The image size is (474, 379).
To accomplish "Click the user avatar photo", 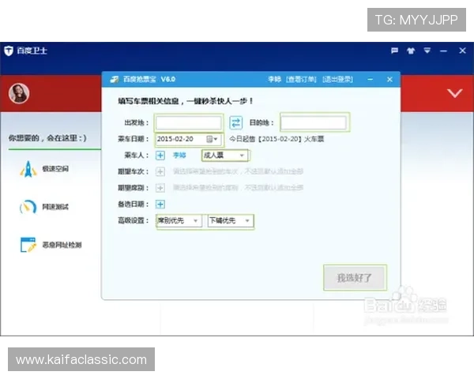I will (x=19, y=93).
